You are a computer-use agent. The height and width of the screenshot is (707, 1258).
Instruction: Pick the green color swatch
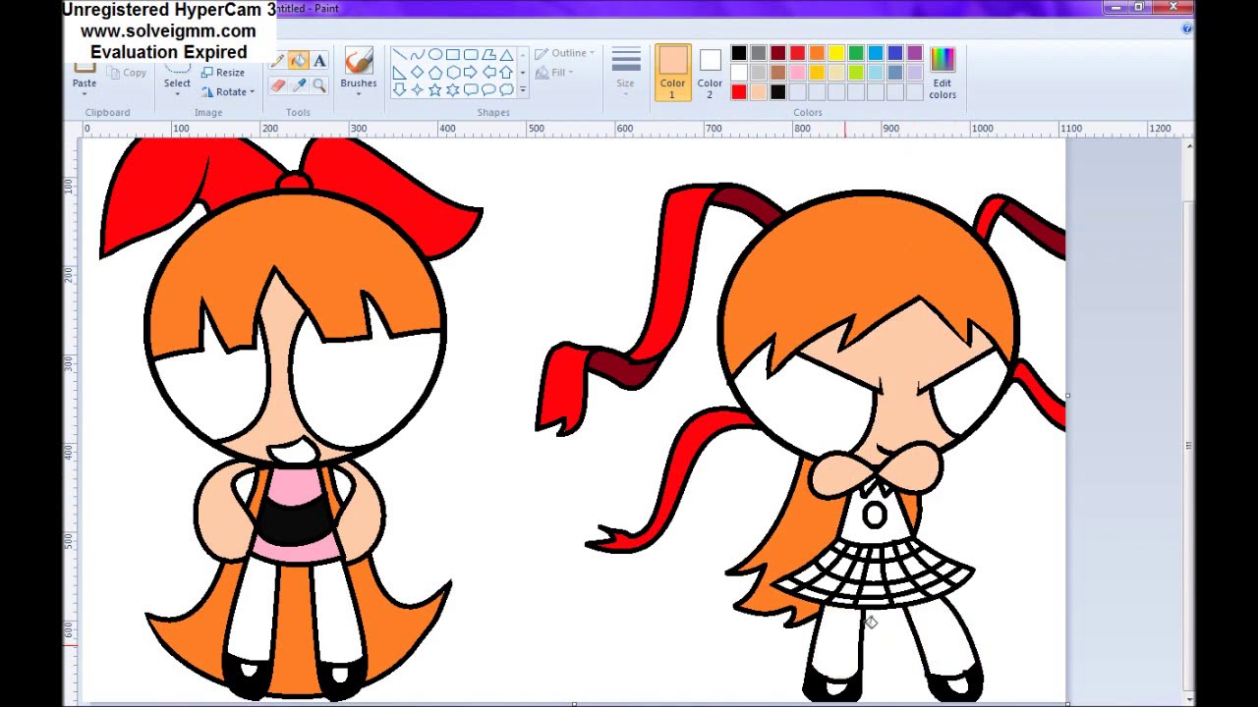[x=856, y=53]
